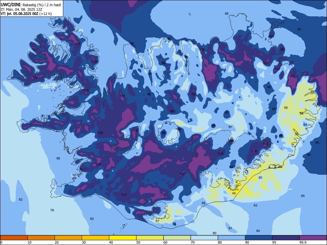Click the map value '85' over the southeast sea
327x245 pixels.
(303, 196)
